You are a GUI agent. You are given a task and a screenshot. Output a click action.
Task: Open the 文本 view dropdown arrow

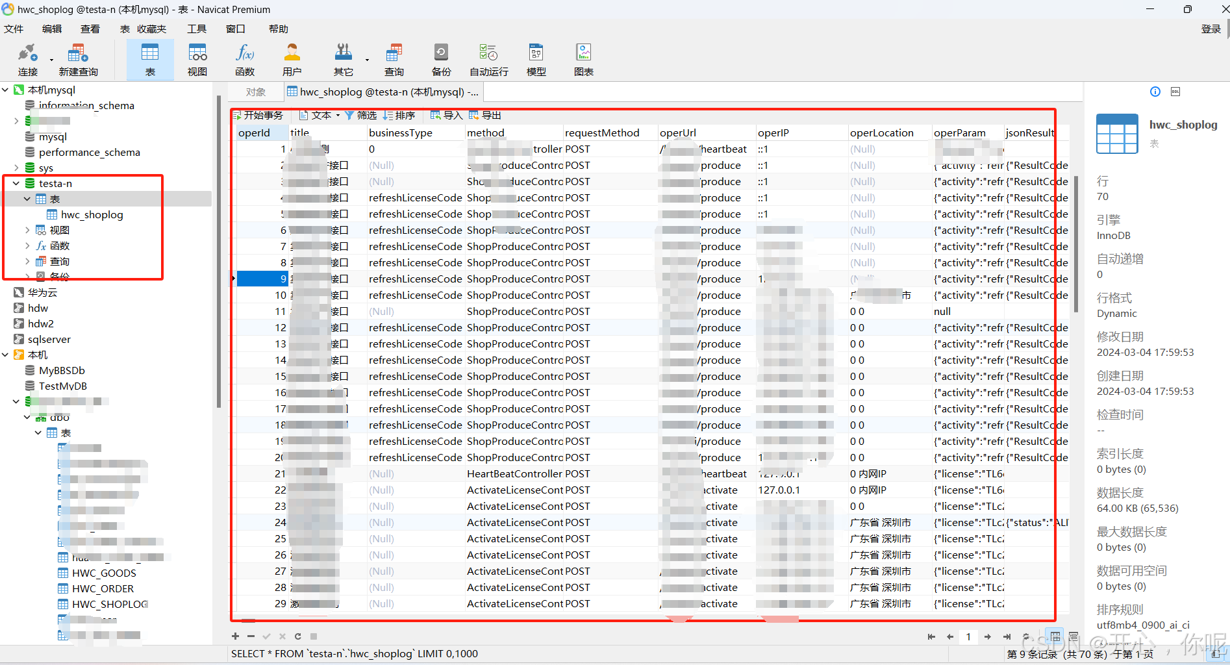pyautogui.click(x=337, y=115)
